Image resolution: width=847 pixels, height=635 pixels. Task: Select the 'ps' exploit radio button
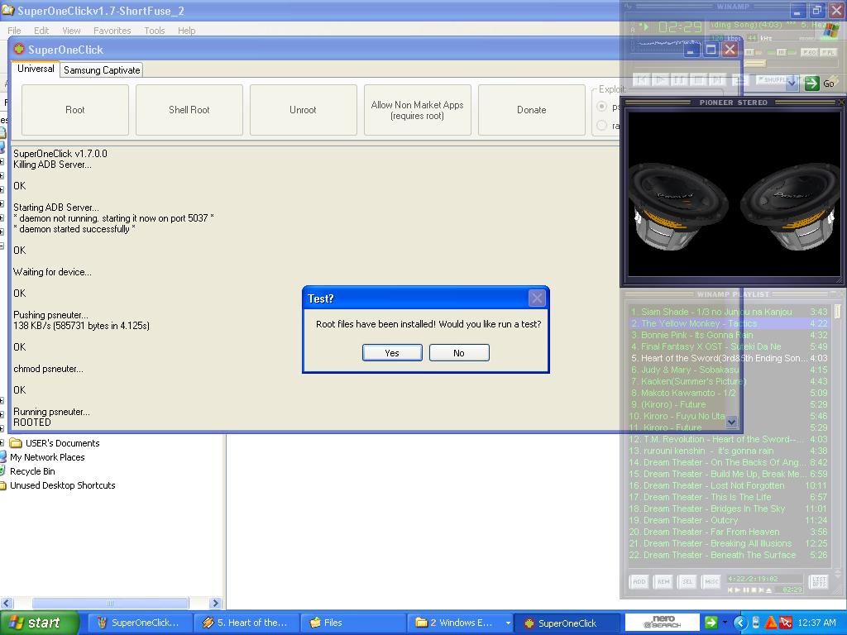(602, 107)
